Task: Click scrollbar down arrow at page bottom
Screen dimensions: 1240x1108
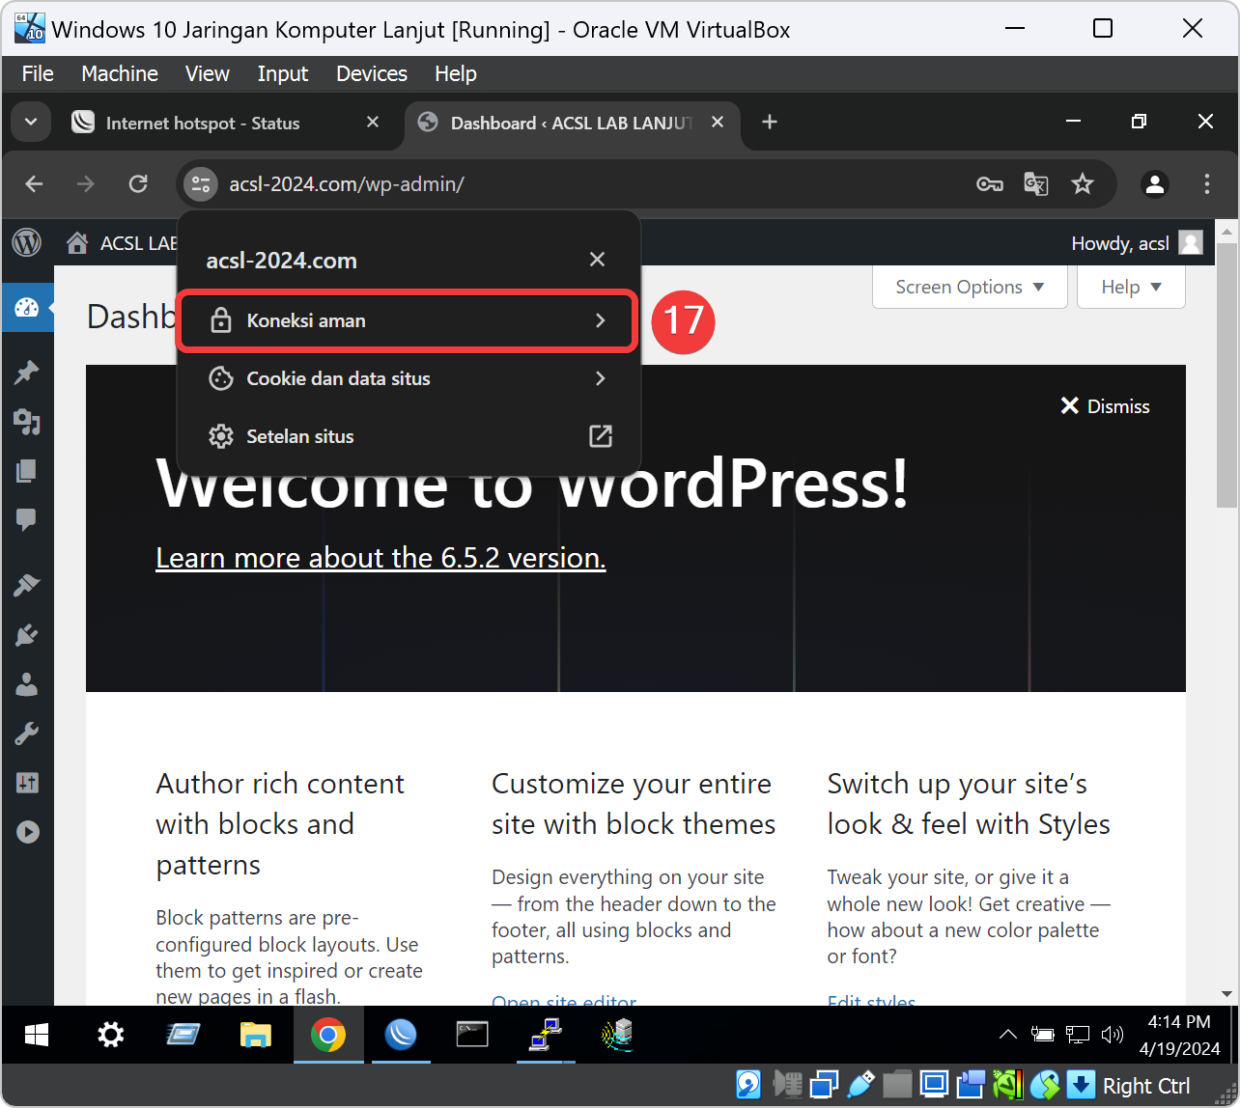Action: coord(1226,994)
